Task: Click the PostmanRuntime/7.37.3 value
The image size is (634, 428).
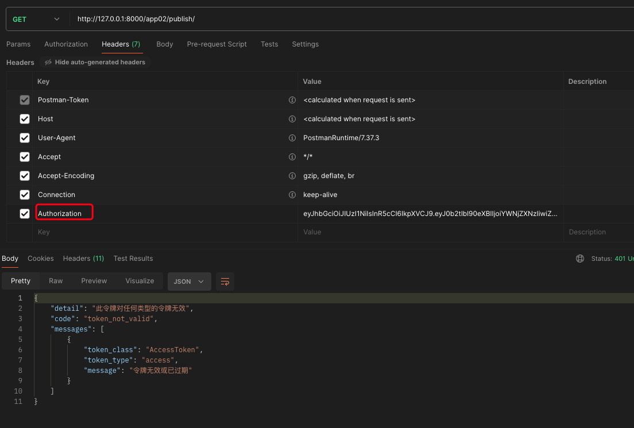Action: 341,138
